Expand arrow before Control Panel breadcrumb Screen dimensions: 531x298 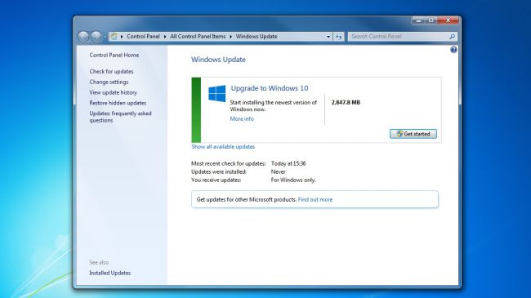[x=122, y=37]
